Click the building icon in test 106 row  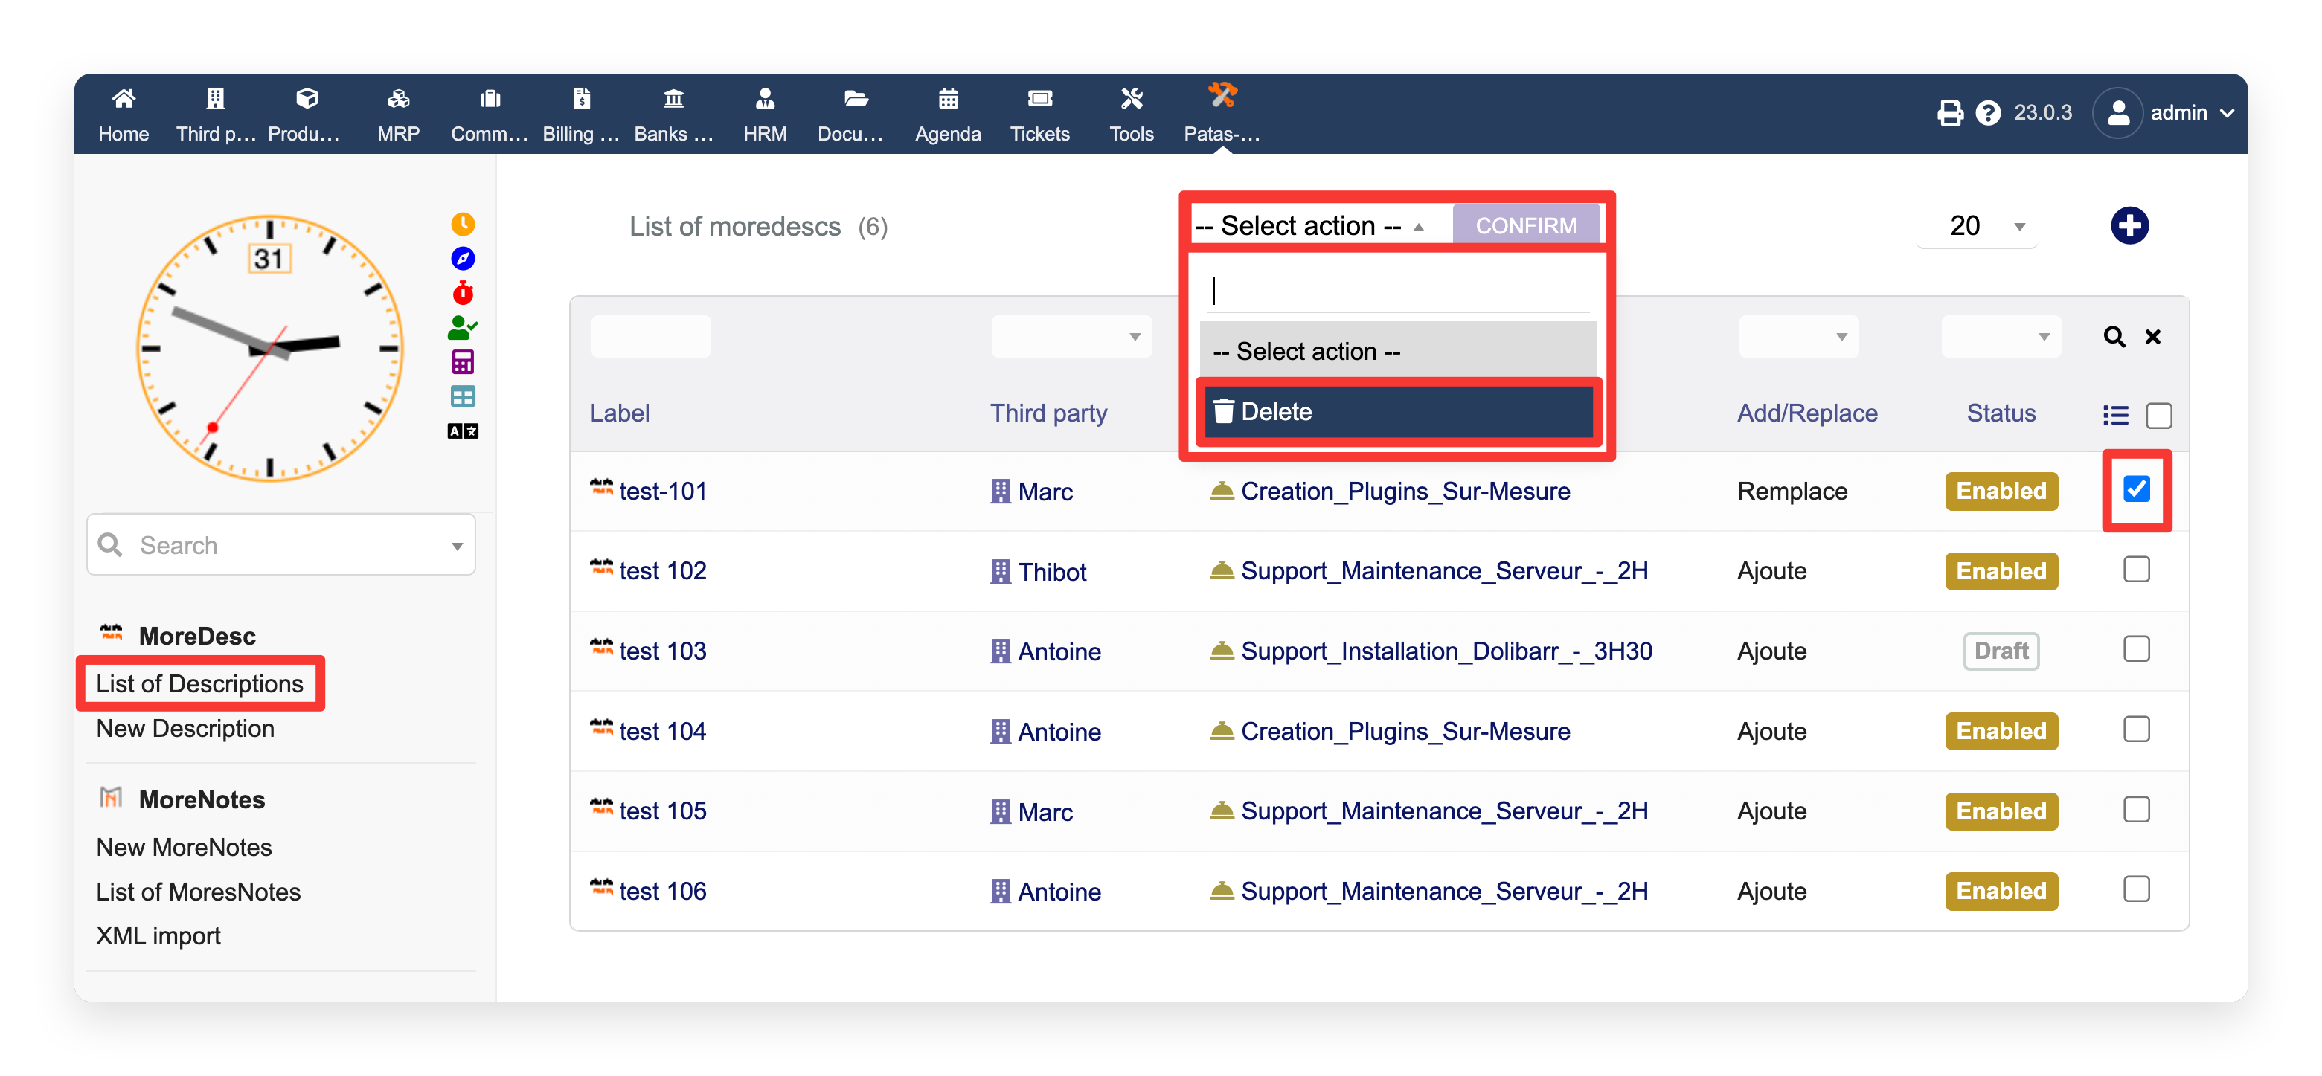pyautogui.click(x=1000, y=892)
